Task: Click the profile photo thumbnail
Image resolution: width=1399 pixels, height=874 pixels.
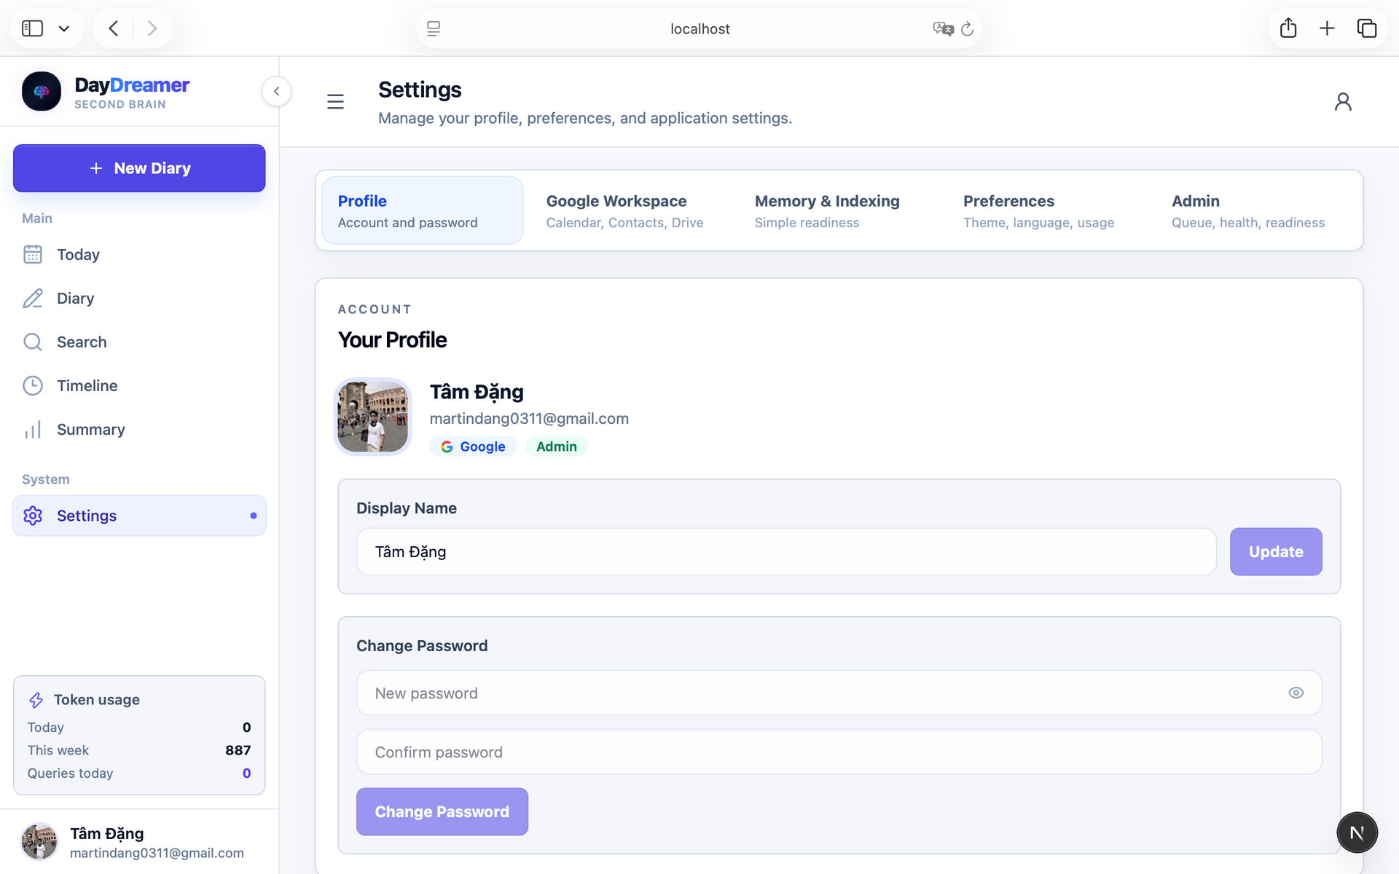Action: 373,417
